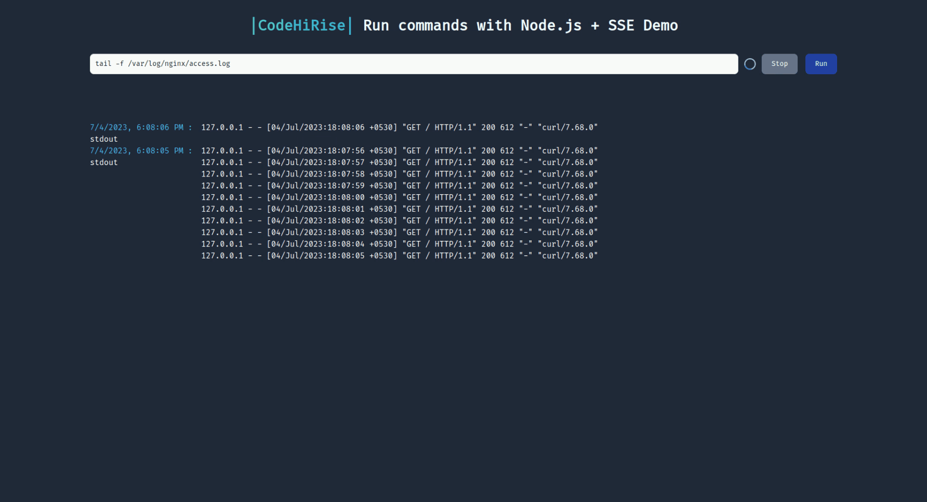Click the log entry stamped 18:08:00
Viewport: 927px width, 502px height.
tap(399, 197)
